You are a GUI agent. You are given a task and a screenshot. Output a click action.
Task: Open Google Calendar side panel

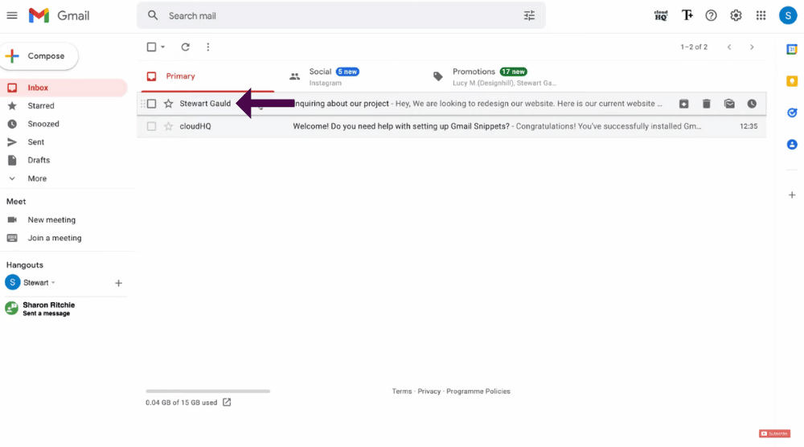tap(792, 49)
